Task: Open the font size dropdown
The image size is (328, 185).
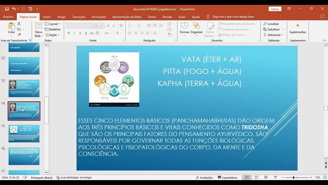Action: pyautogui.click(x=103, y=26)
